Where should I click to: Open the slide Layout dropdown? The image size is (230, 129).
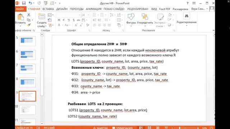[x=50, y=15]
